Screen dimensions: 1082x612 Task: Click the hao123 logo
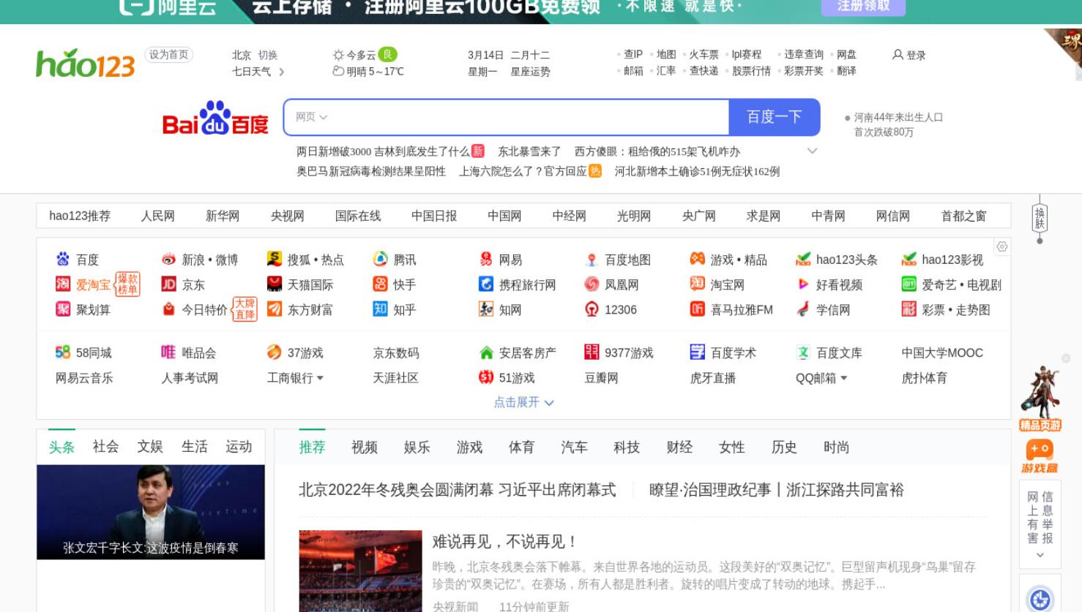(x=86, y=64)
